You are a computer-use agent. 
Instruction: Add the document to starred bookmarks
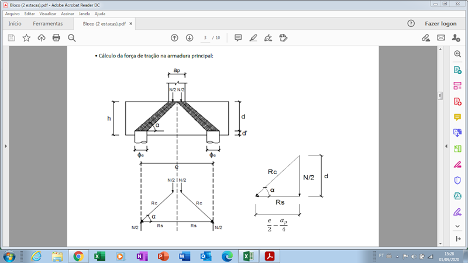(x=26, y=38)
